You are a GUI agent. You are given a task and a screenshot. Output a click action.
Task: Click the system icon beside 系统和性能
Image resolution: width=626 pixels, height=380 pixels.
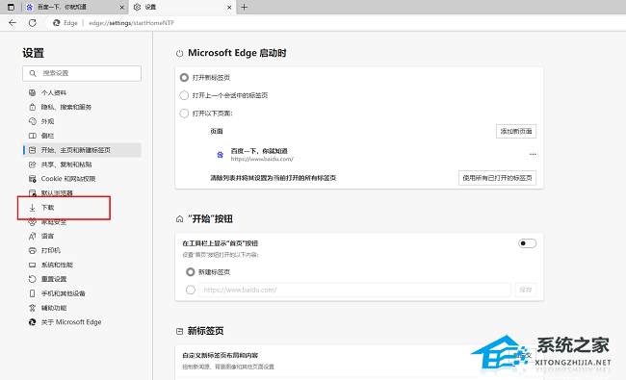33,266
